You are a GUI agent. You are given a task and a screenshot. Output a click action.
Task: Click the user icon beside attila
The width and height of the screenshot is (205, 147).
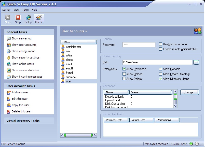point(63,55)
